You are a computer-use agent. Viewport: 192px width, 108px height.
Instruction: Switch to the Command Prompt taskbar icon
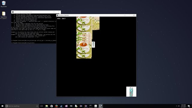click(91, 106)
